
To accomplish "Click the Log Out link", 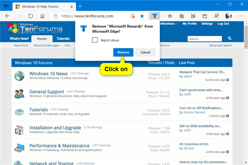I will 223,23.
